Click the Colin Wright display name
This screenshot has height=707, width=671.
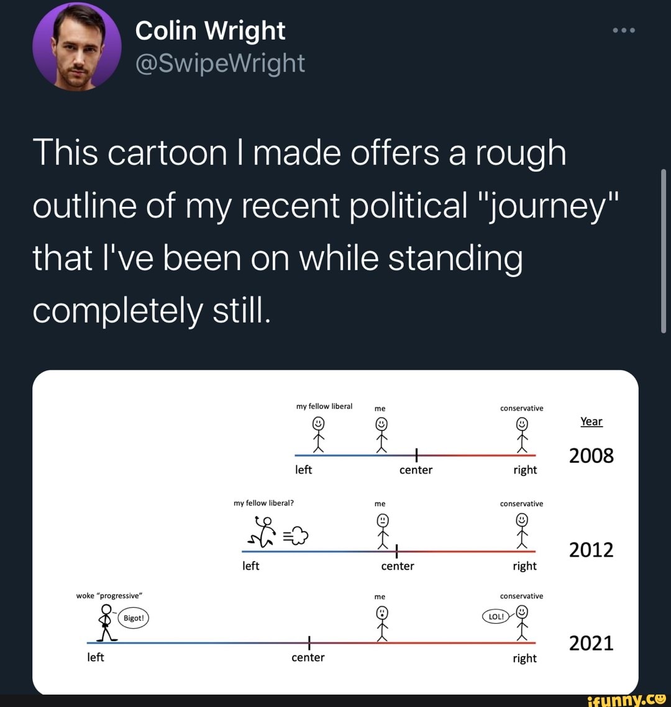[x=209, y=29]
